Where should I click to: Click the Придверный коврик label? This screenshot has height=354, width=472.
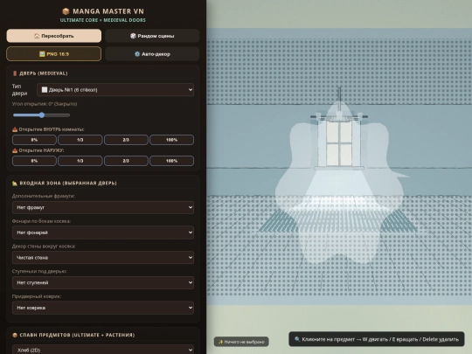click(37, 296)
